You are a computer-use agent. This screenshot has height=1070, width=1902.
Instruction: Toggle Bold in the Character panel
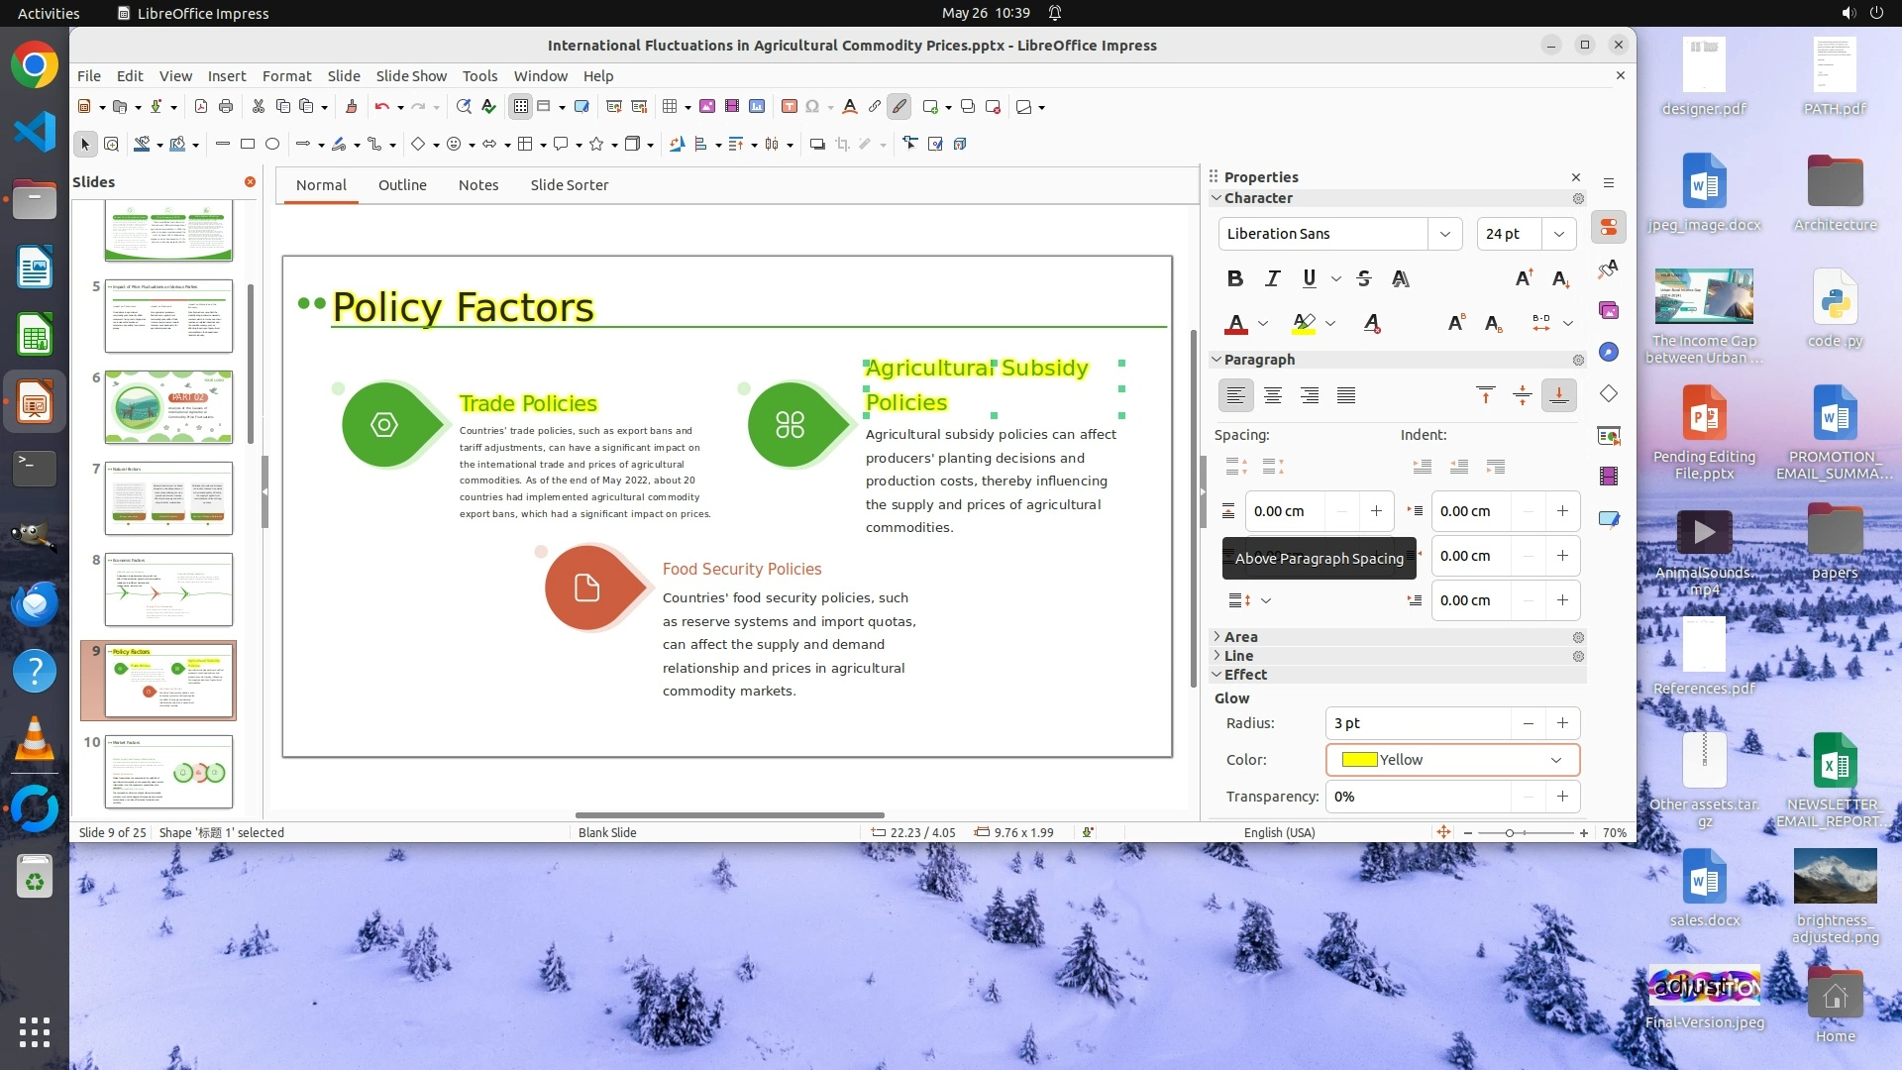click(x=1234, y=278)
